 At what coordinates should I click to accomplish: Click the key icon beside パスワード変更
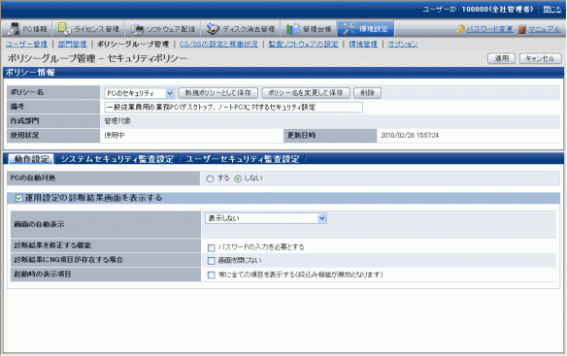tap(460, 29)
